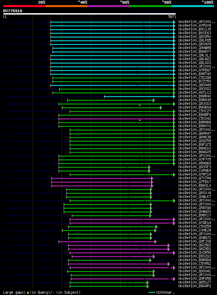Open hit UniRef100_A7NT14
217x295 pixels.
click(195, 175)
